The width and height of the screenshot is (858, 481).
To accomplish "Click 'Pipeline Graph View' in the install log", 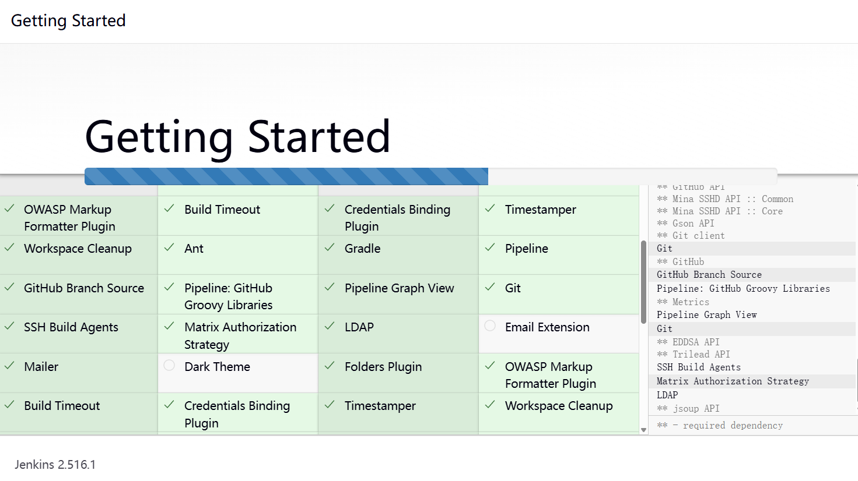I will click(x=707, y=315).
